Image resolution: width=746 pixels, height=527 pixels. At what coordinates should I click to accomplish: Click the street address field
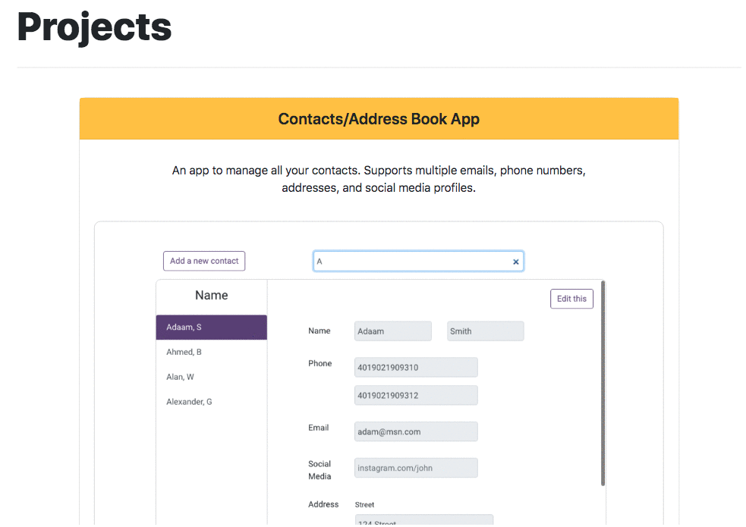tap(424, 520)
